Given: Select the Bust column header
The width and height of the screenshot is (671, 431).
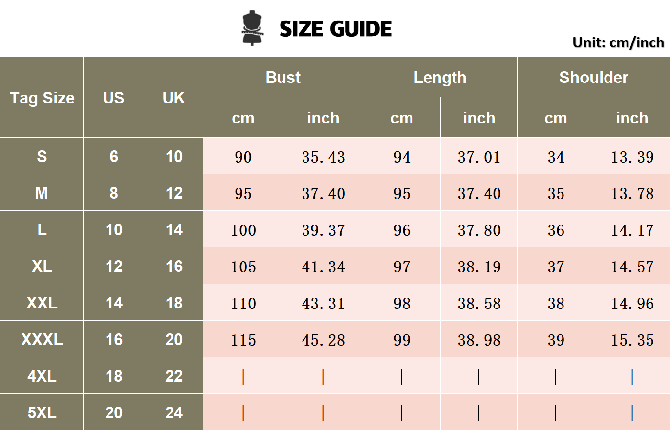Looking at the screenshot, I should [283, 77].
